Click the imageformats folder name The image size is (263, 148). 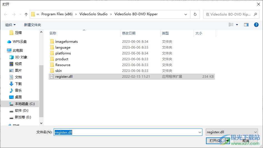67,42
